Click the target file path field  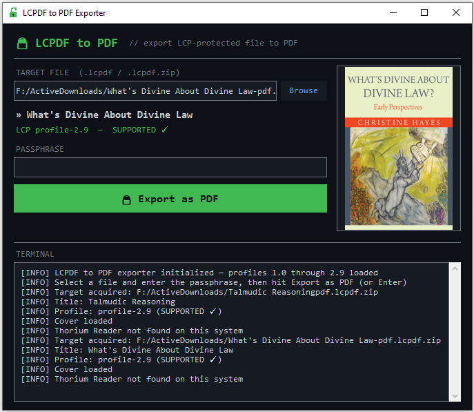[145, 90]
